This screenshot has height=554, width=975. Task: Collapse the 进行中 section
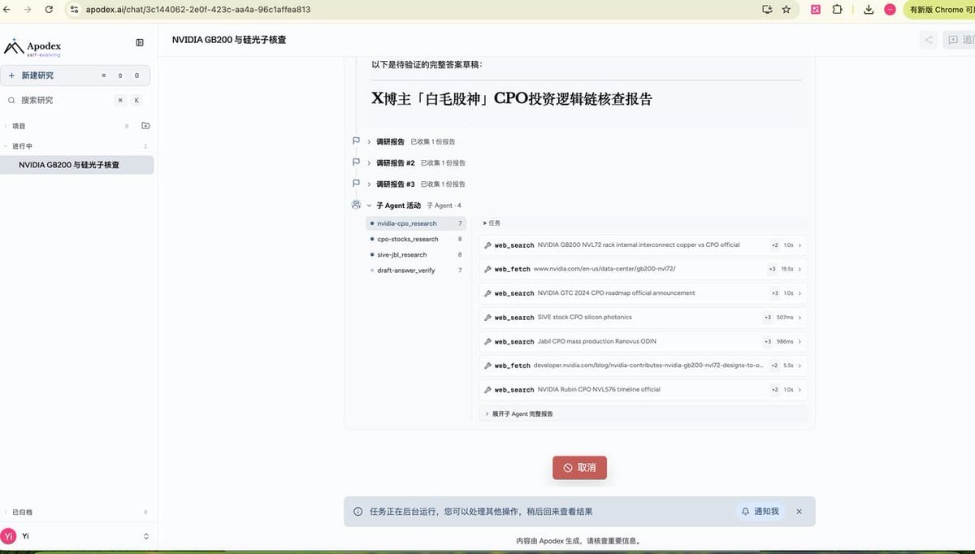click(x=21, y=146)
